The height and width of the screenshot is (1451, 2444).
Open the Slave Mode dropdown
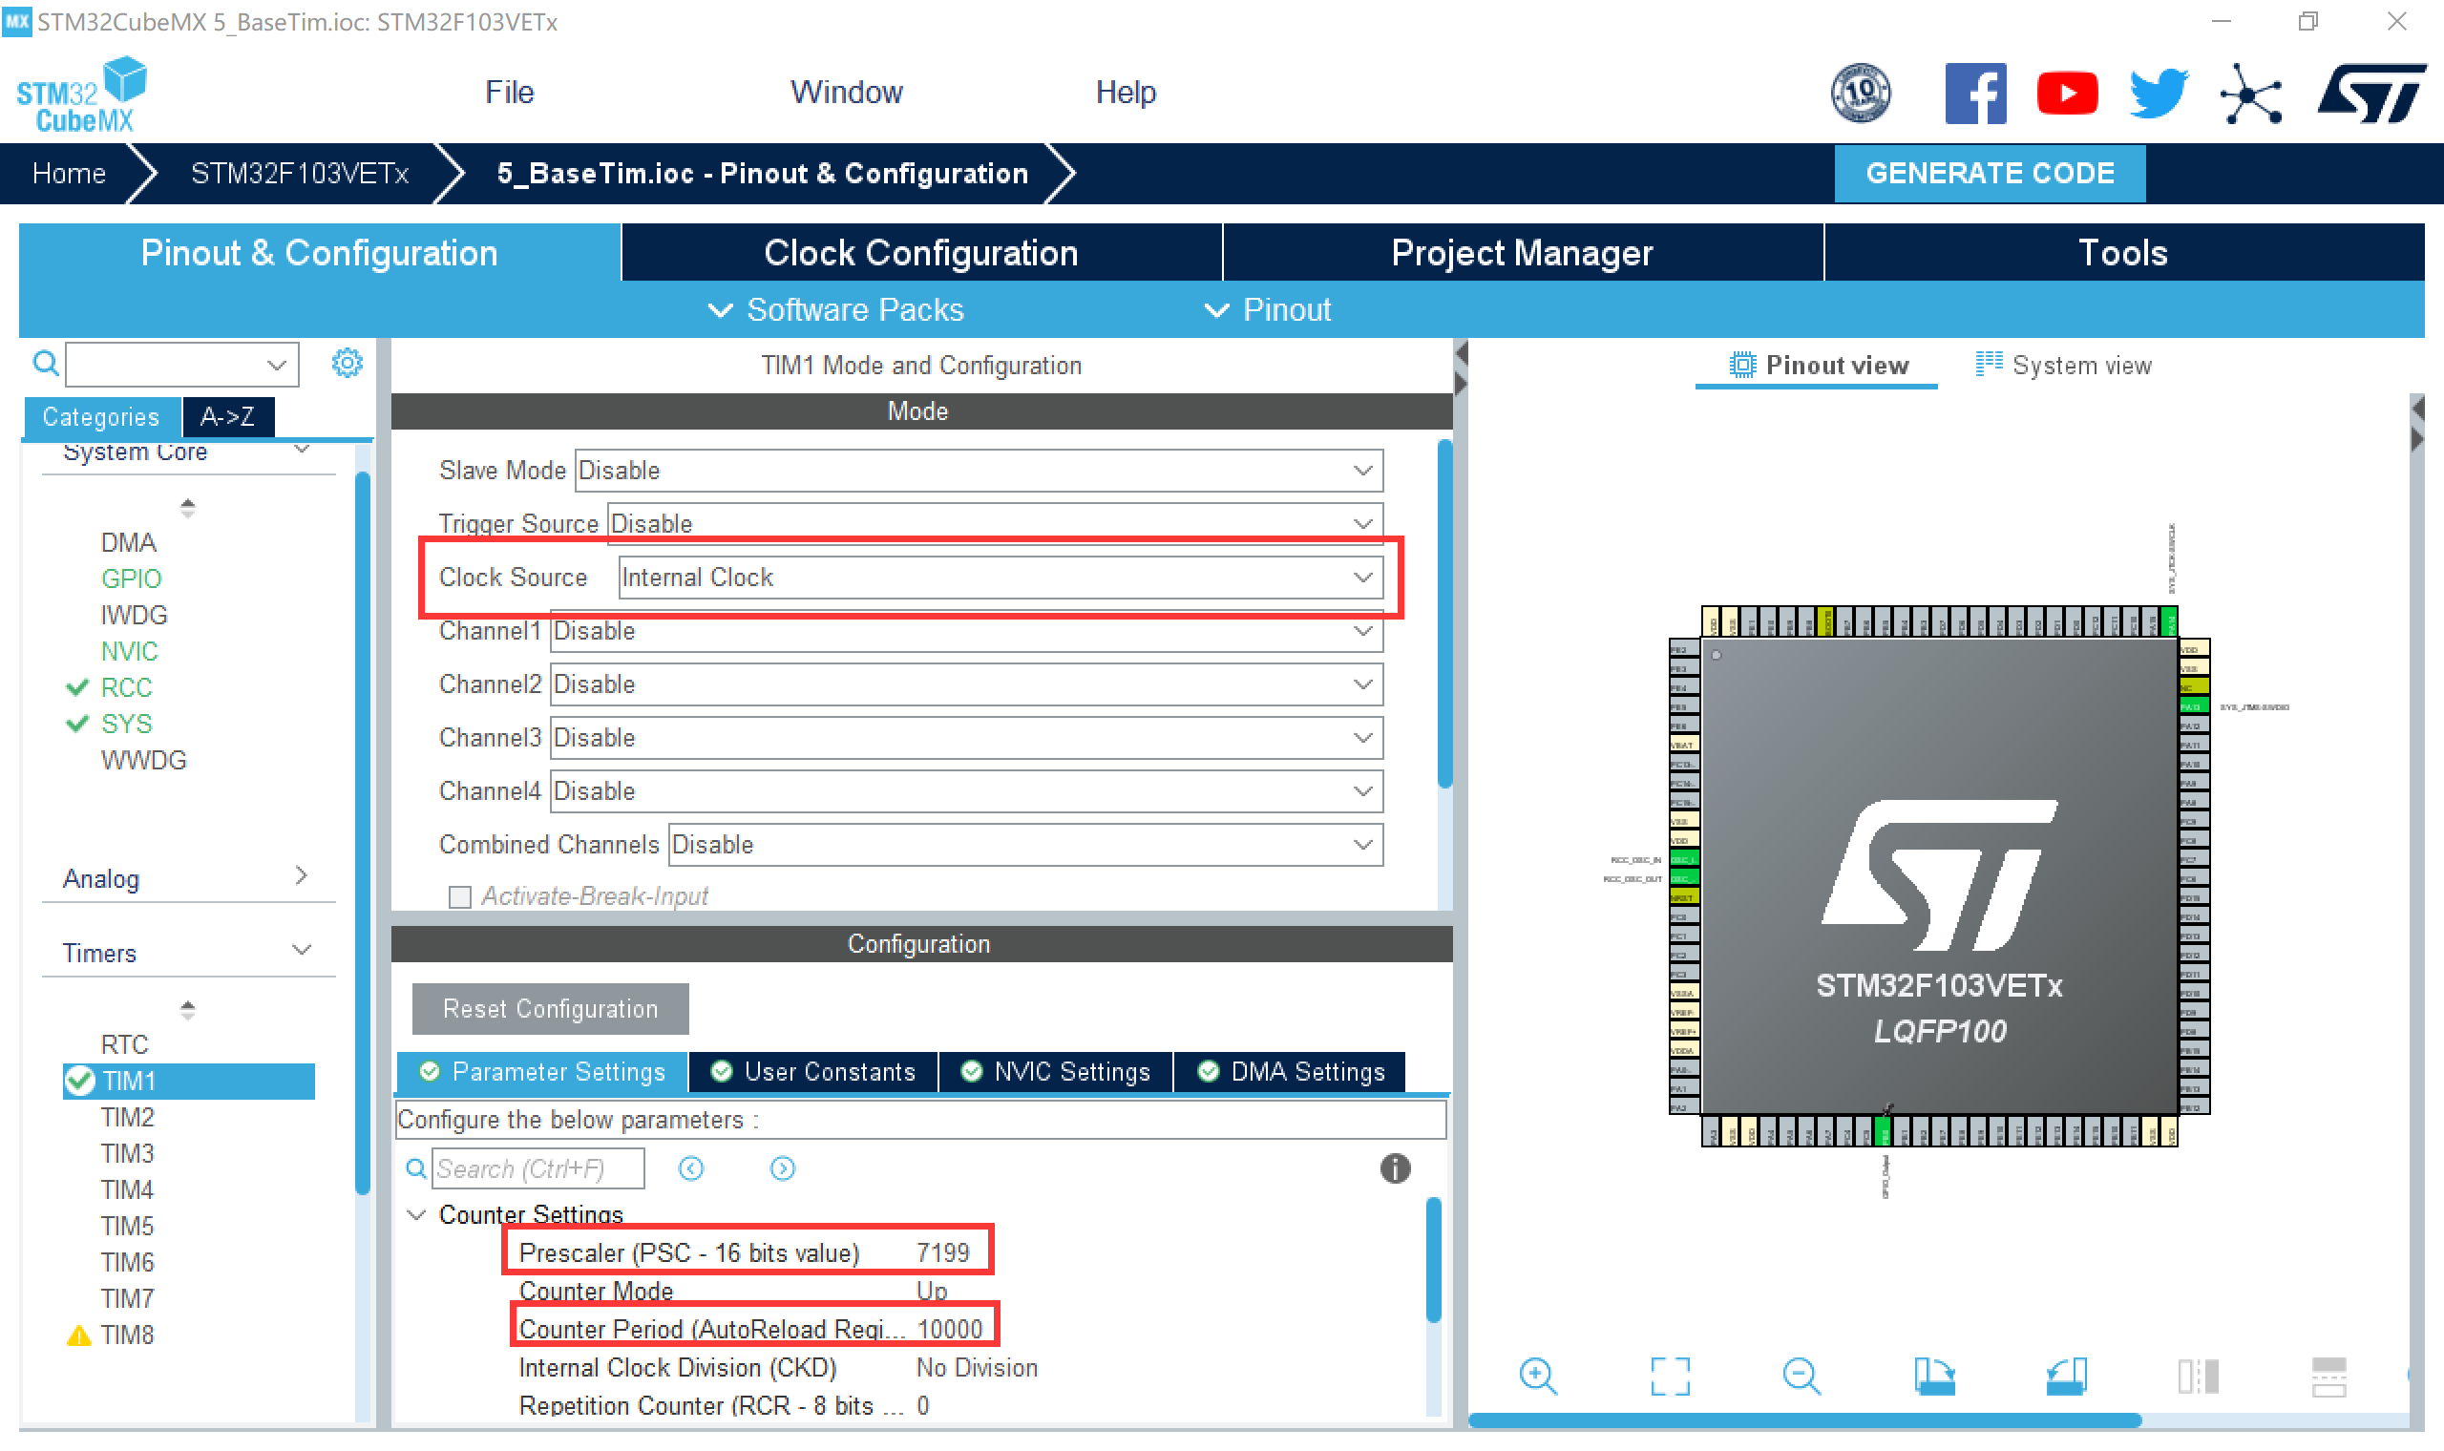point(979,471)
